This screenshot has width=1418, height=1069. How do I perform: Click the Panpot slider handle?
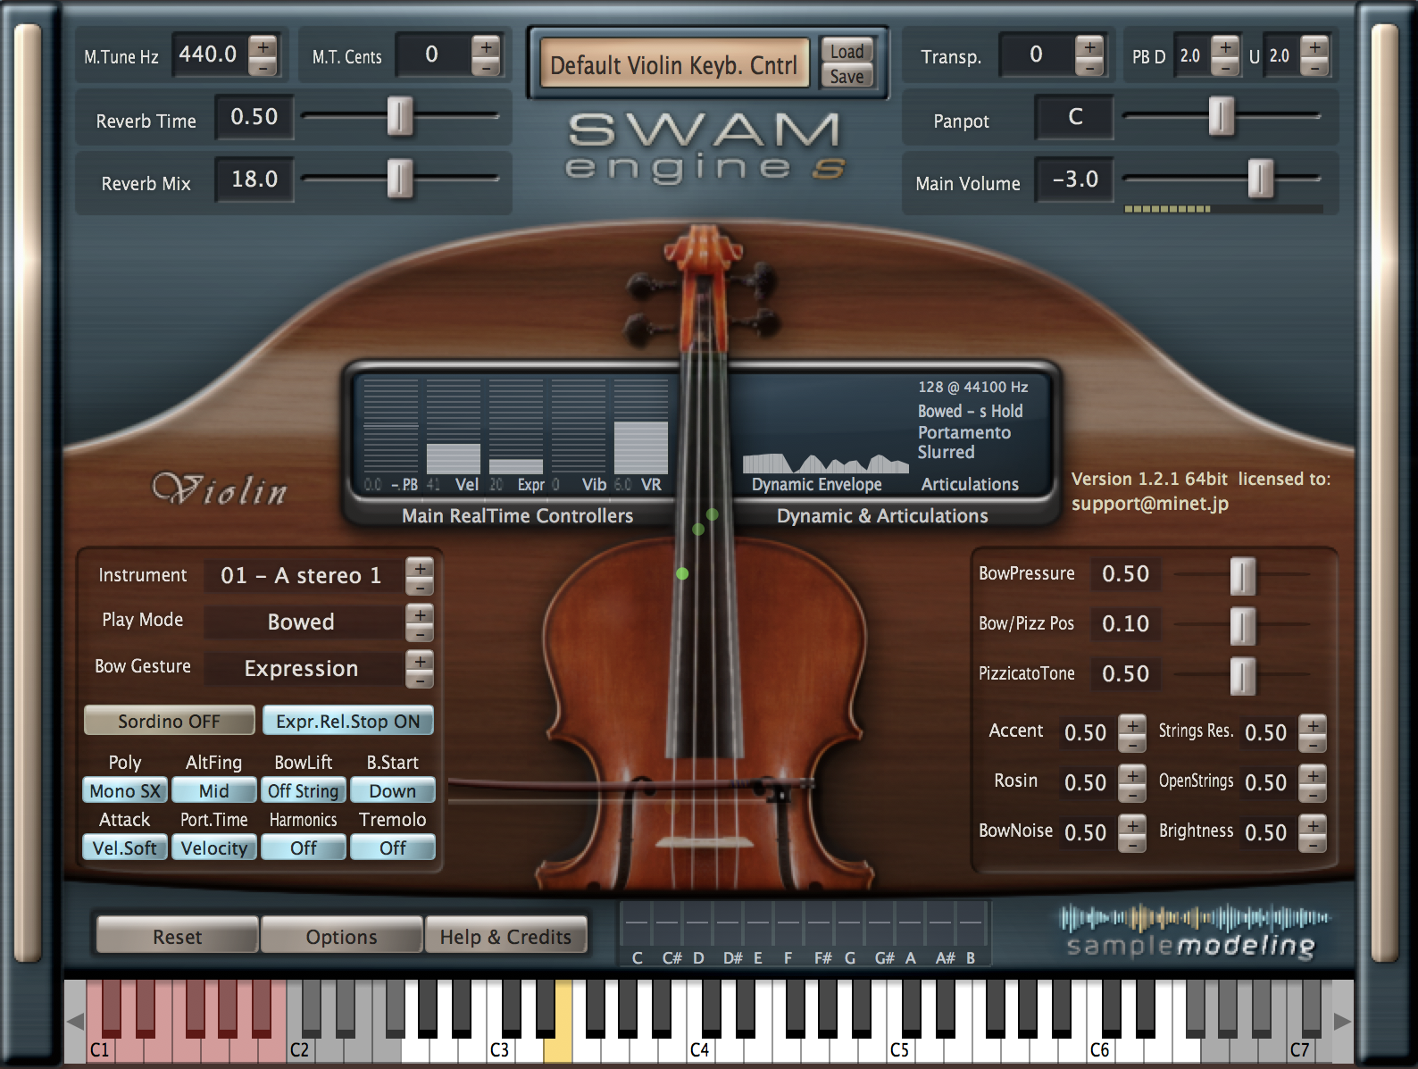pos(1221,116)
